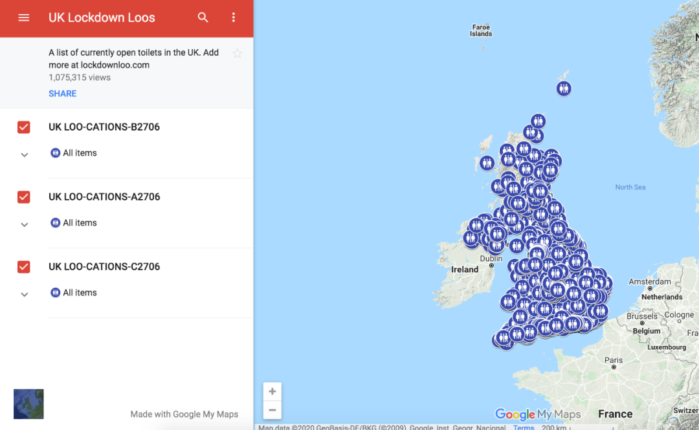
Task: Select All items under UK LOO-CATIONS-C2706
Action: pyautogui.click(x=74, y=293)
